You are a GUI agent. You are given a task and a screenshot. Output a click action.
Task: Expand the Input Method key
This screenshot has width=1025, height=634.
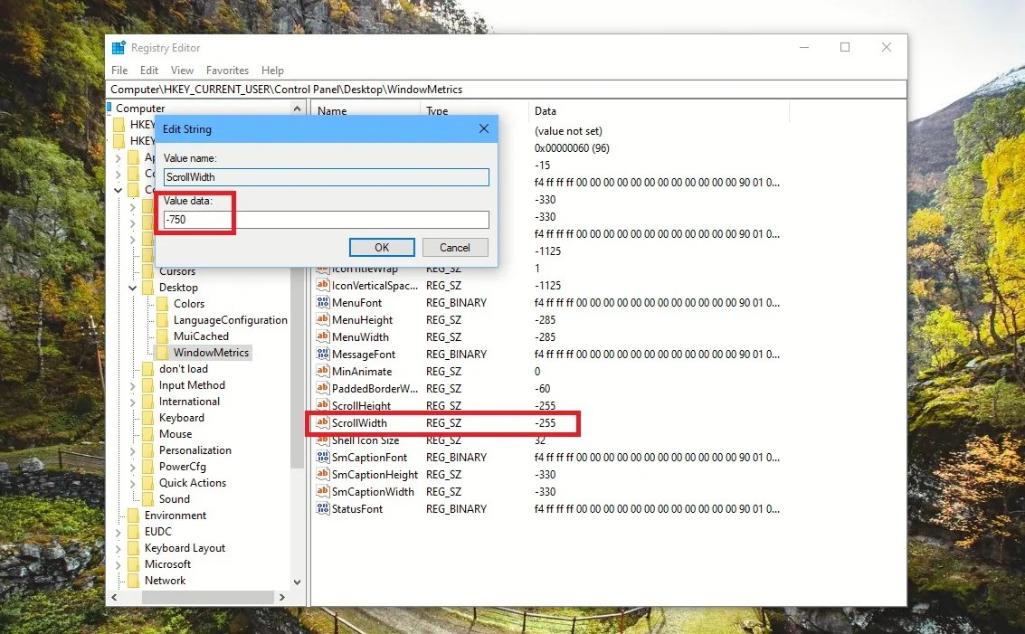[133, 384]
